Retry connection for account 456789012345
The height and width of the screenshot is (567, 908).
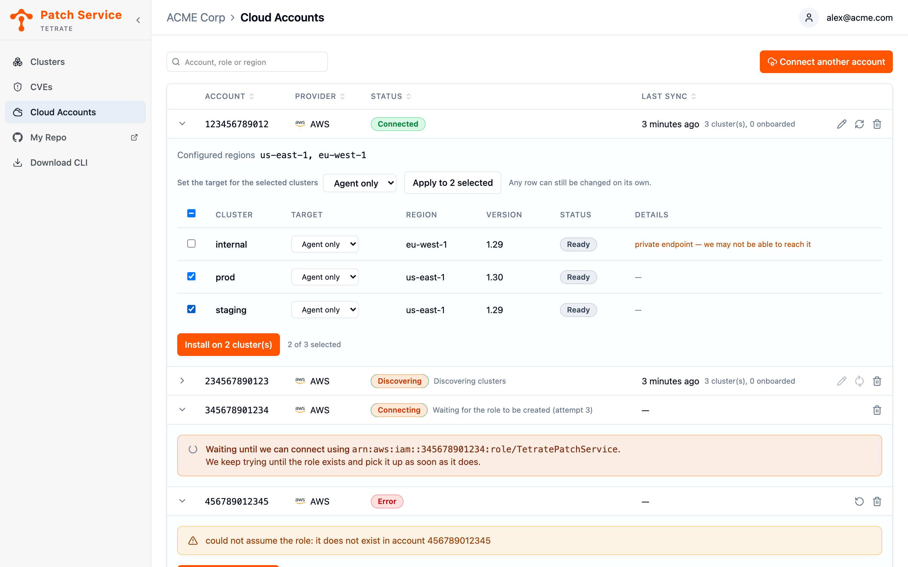coord(859,501)
